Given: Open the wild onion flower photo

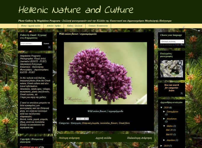Looking at the screenshot, I should pyautogui.click(x=105, y=73).
